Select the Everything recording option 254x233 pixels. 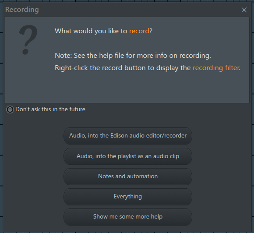click(128, 197)
